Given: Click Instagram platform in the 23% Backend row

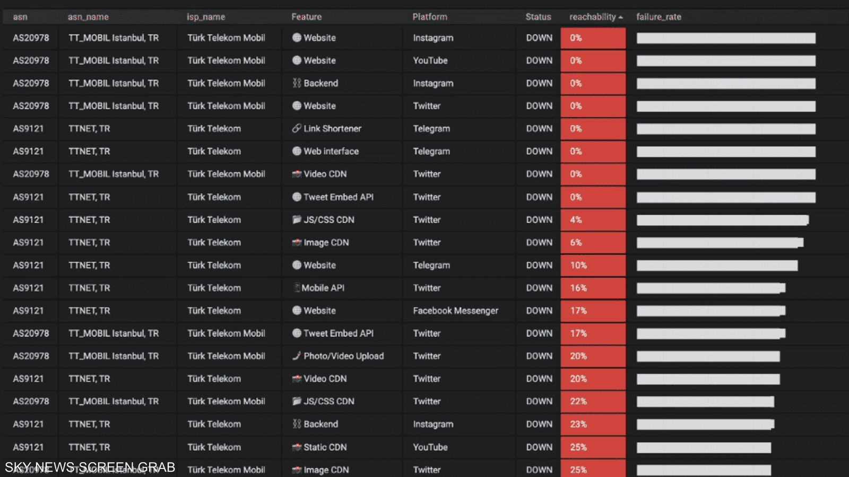Looking at the screenshot, I should 433,424.
